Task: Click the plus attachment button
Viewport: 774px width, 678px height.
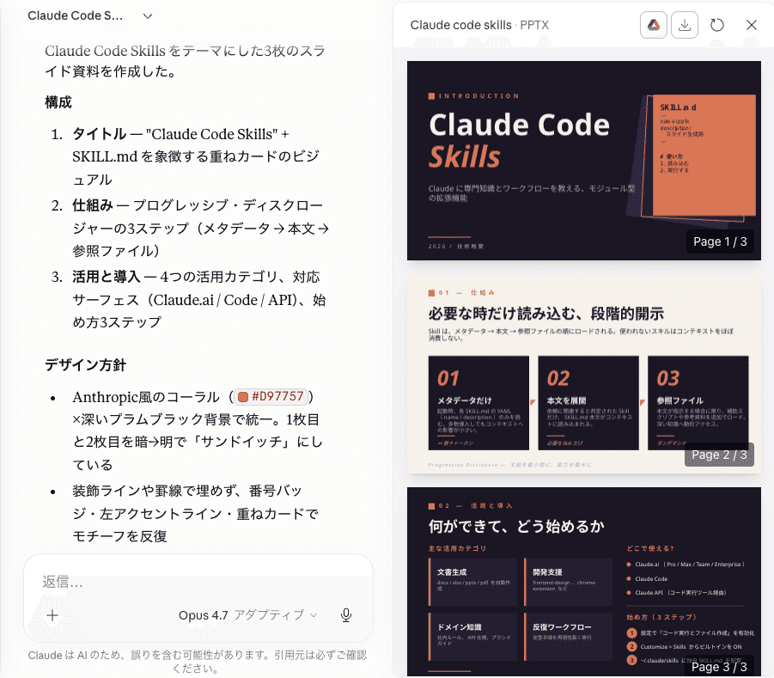Action: [x=52, y=615]
